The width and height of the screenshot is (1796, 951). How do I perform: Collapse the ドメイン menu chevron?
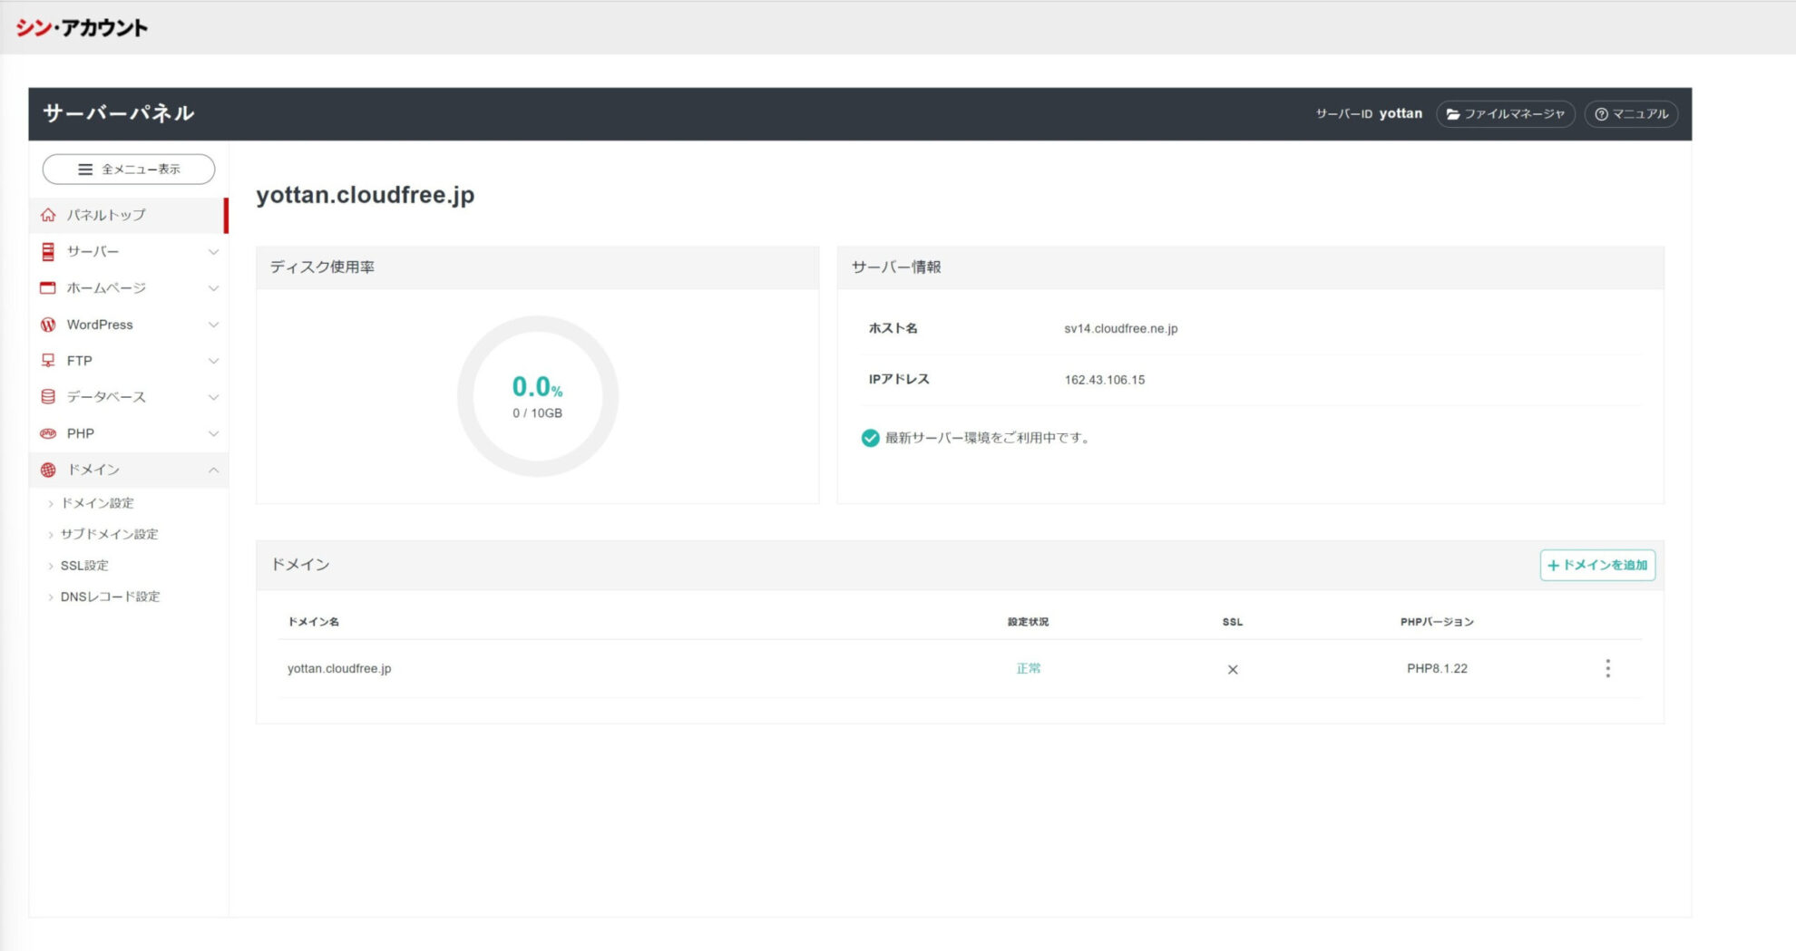213,470
